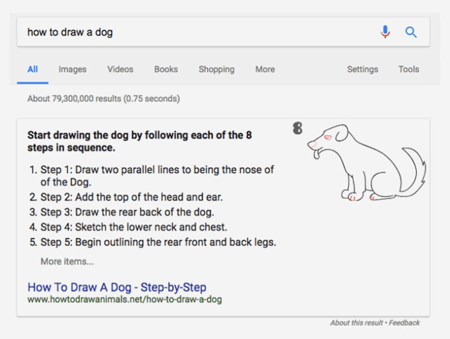Open the Shopping results tab

(217, 69)
